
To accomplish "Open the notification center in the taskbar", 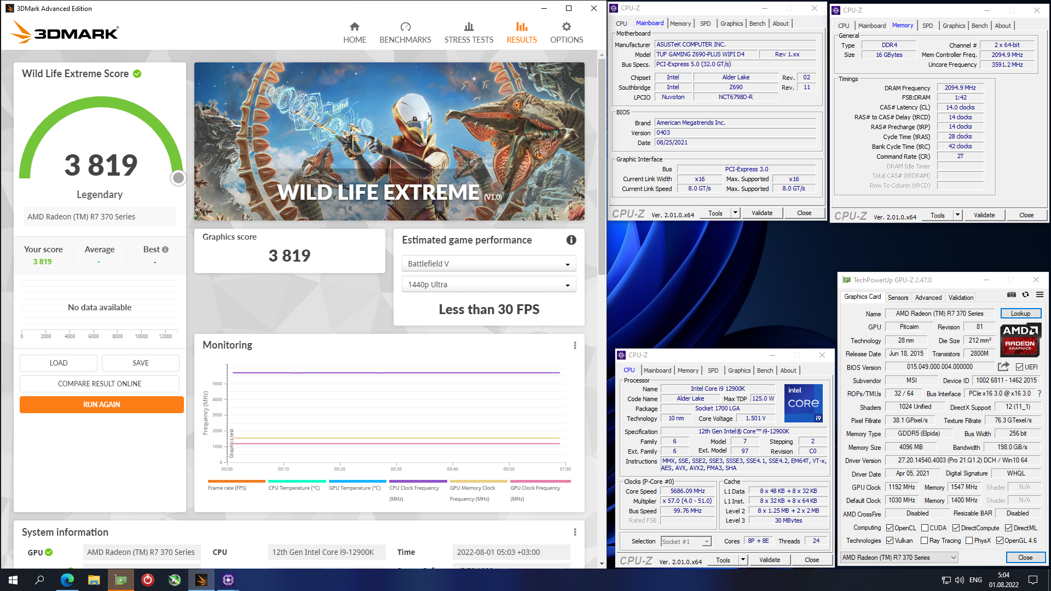I will (1033, 580).
